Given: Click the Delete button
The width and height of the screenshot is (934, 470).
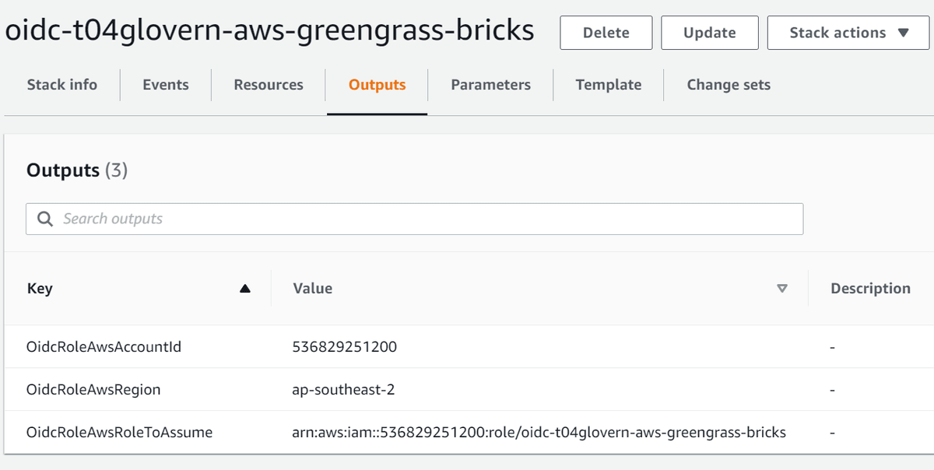Looking at the screenshot, I should click(x=606, y=33).
